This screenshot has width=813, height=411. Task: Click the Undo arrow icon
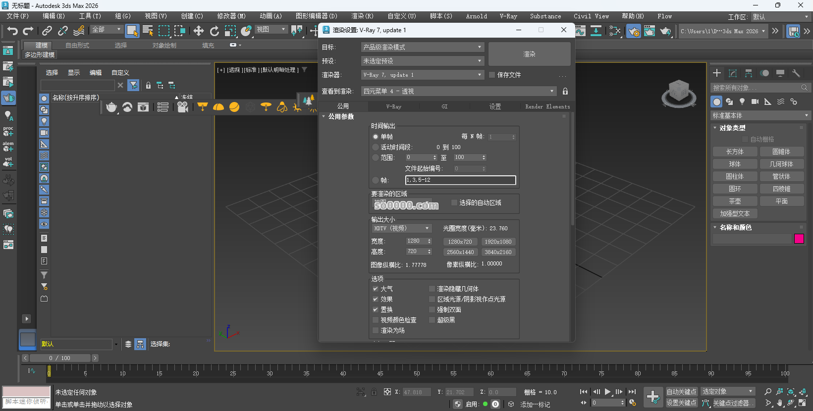pos(12,31)
